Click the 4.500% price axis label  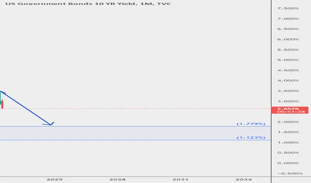pyautogui.click(x=288, y=70)
